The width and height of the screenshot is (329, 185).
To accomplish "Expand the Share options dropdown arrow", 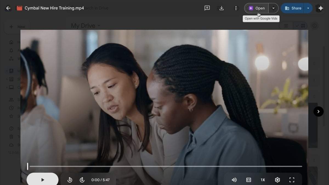I will (x=308, y=8).
